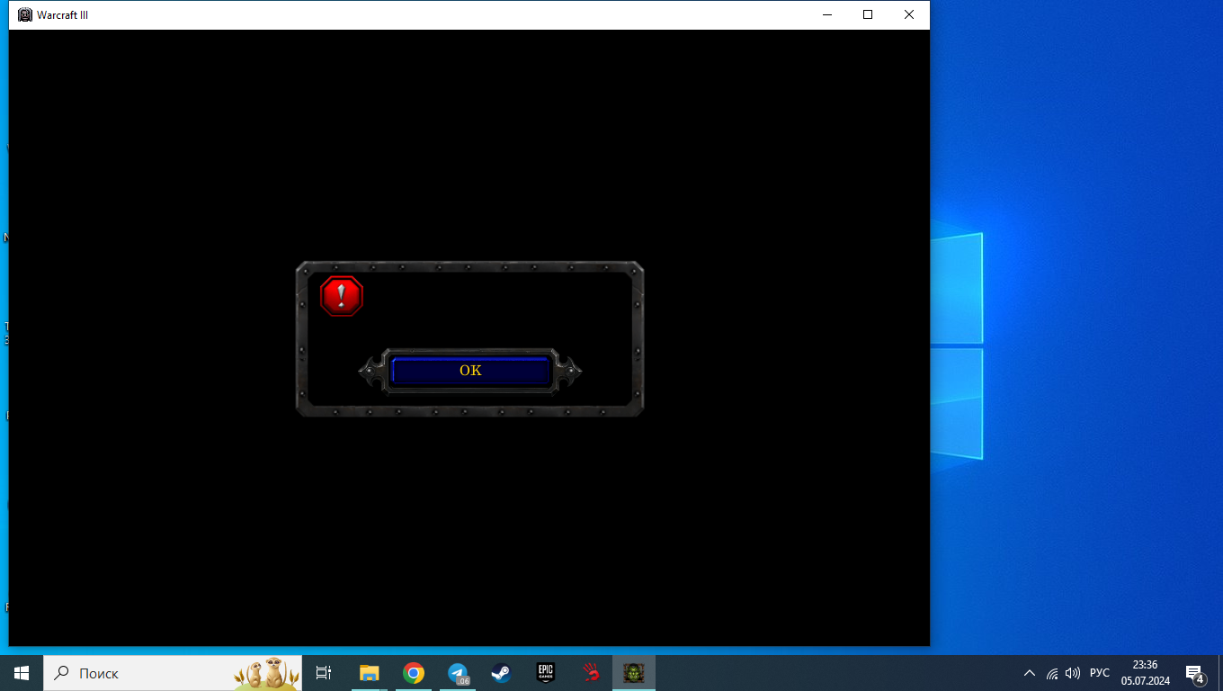
Task: Open the notification center with 4 notifications
Action: [x=1195, y=673]
